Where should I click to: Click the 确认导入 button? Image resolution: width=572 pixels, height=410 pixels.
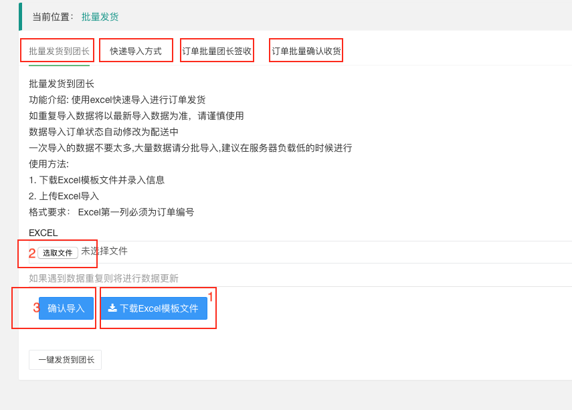(66, 308)
